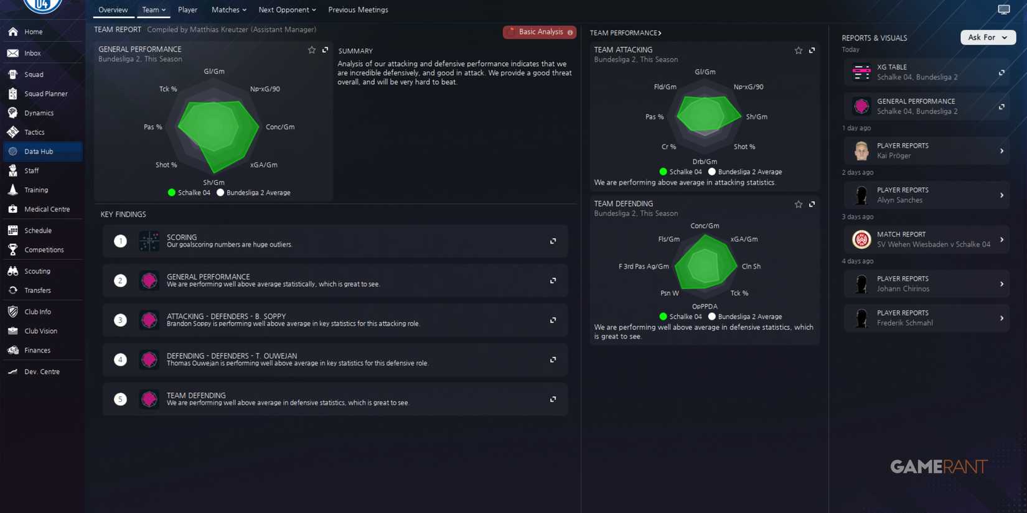This screenshot has height=513, width=1027.
Task: Open Frederik Schmahl player report
Action: coord(926,318)
